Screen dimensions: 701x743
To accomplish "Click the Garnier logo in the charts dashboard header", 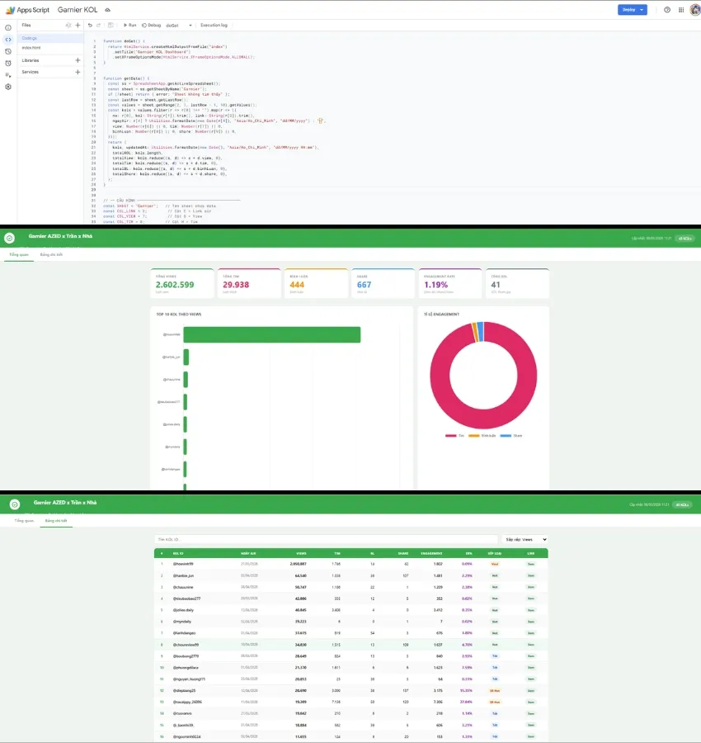I will (9, 238).
